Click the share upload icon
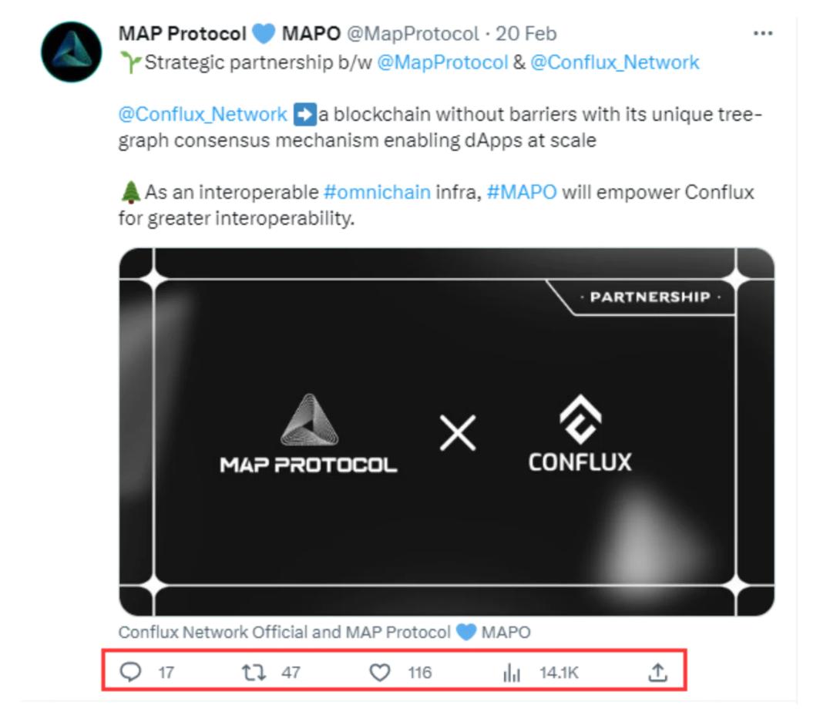This screenshot has height=722, width=830. (x=657, y=673)
